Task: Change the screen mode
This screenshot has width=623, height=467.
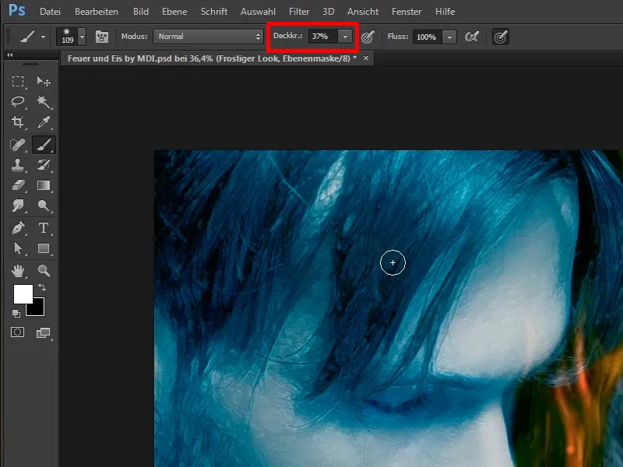Action: [x=43, y=333]
